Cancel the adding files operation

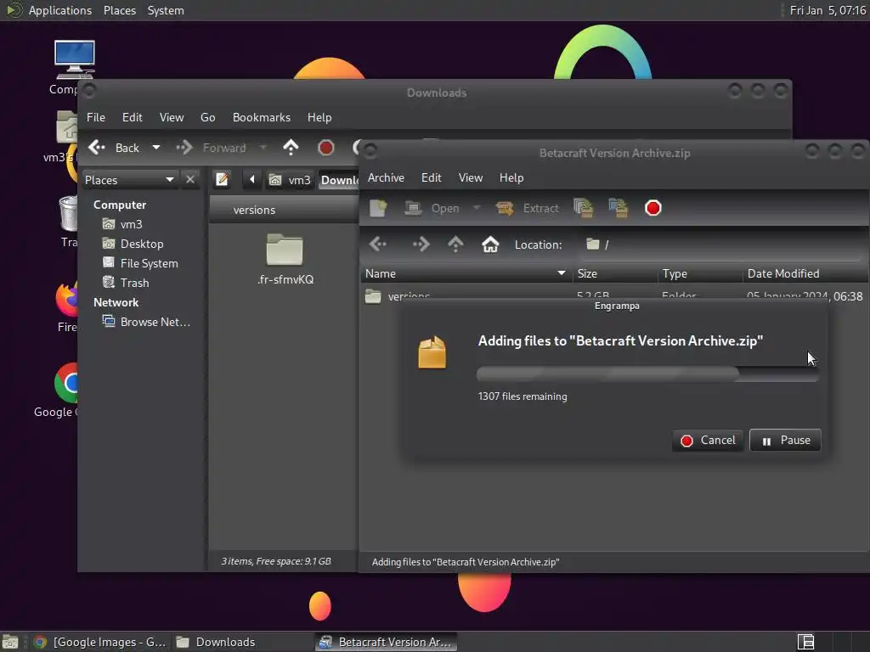(x=708, y=441)
